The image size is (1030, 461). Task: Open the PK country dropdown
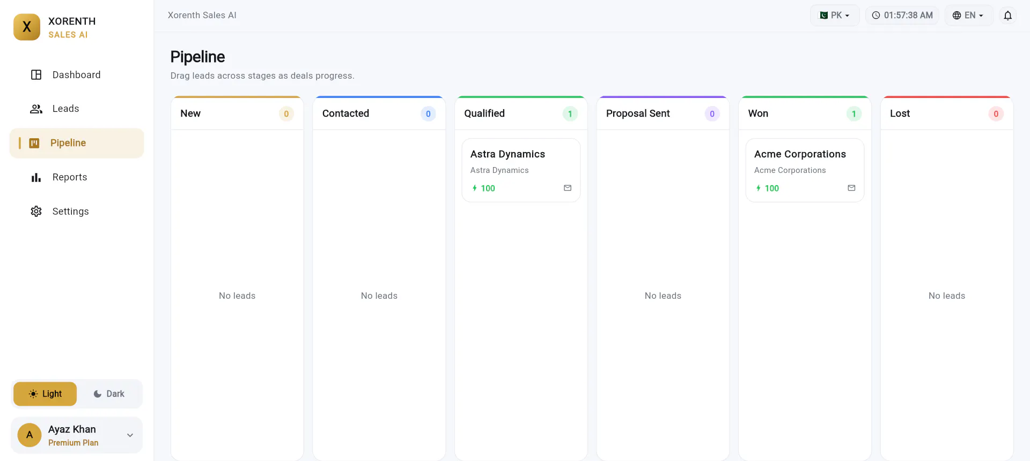point(835,16)
